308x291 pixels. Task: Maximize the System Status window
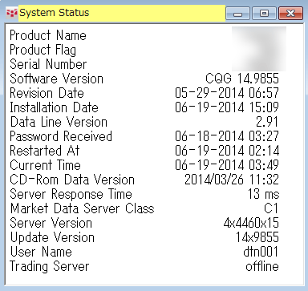click(x=264, y=14)
